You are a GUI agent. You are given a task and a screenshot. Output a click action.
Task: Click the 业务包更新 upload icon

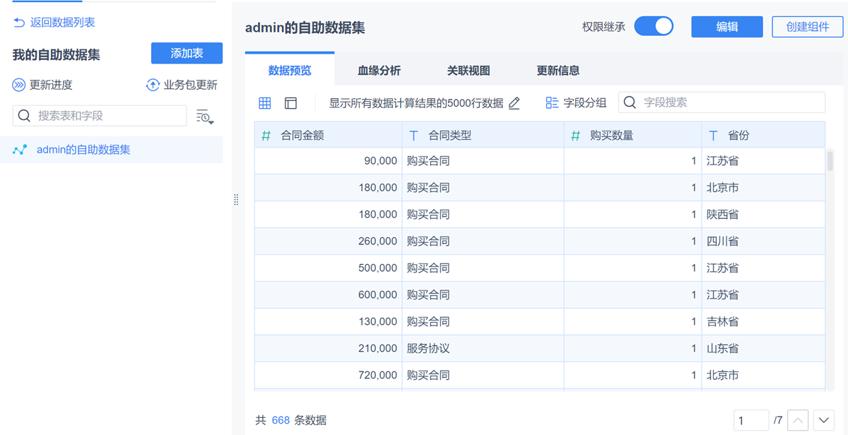(x=153, y=85)
